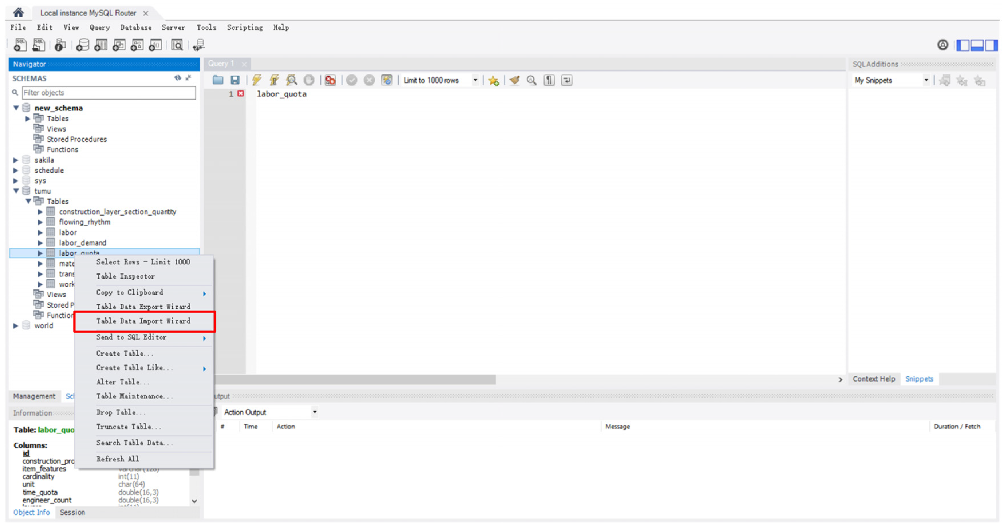Click the open SQL script folder icon
The width and height of the screenshot is (1007, 529).
pyautogui.click(x=218, y=80)
